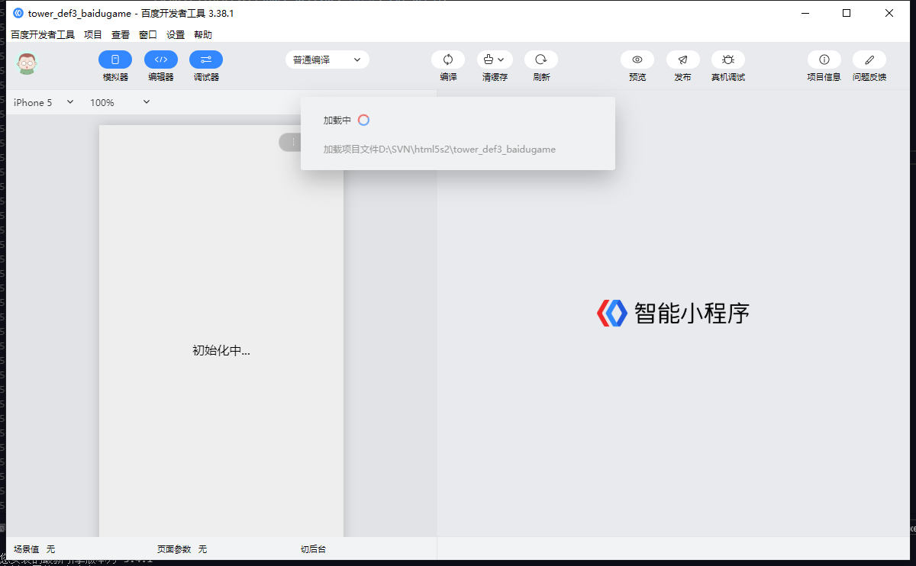Toggle the 调试器 debugger panel button
916x566 pixels.
point(206,59)
